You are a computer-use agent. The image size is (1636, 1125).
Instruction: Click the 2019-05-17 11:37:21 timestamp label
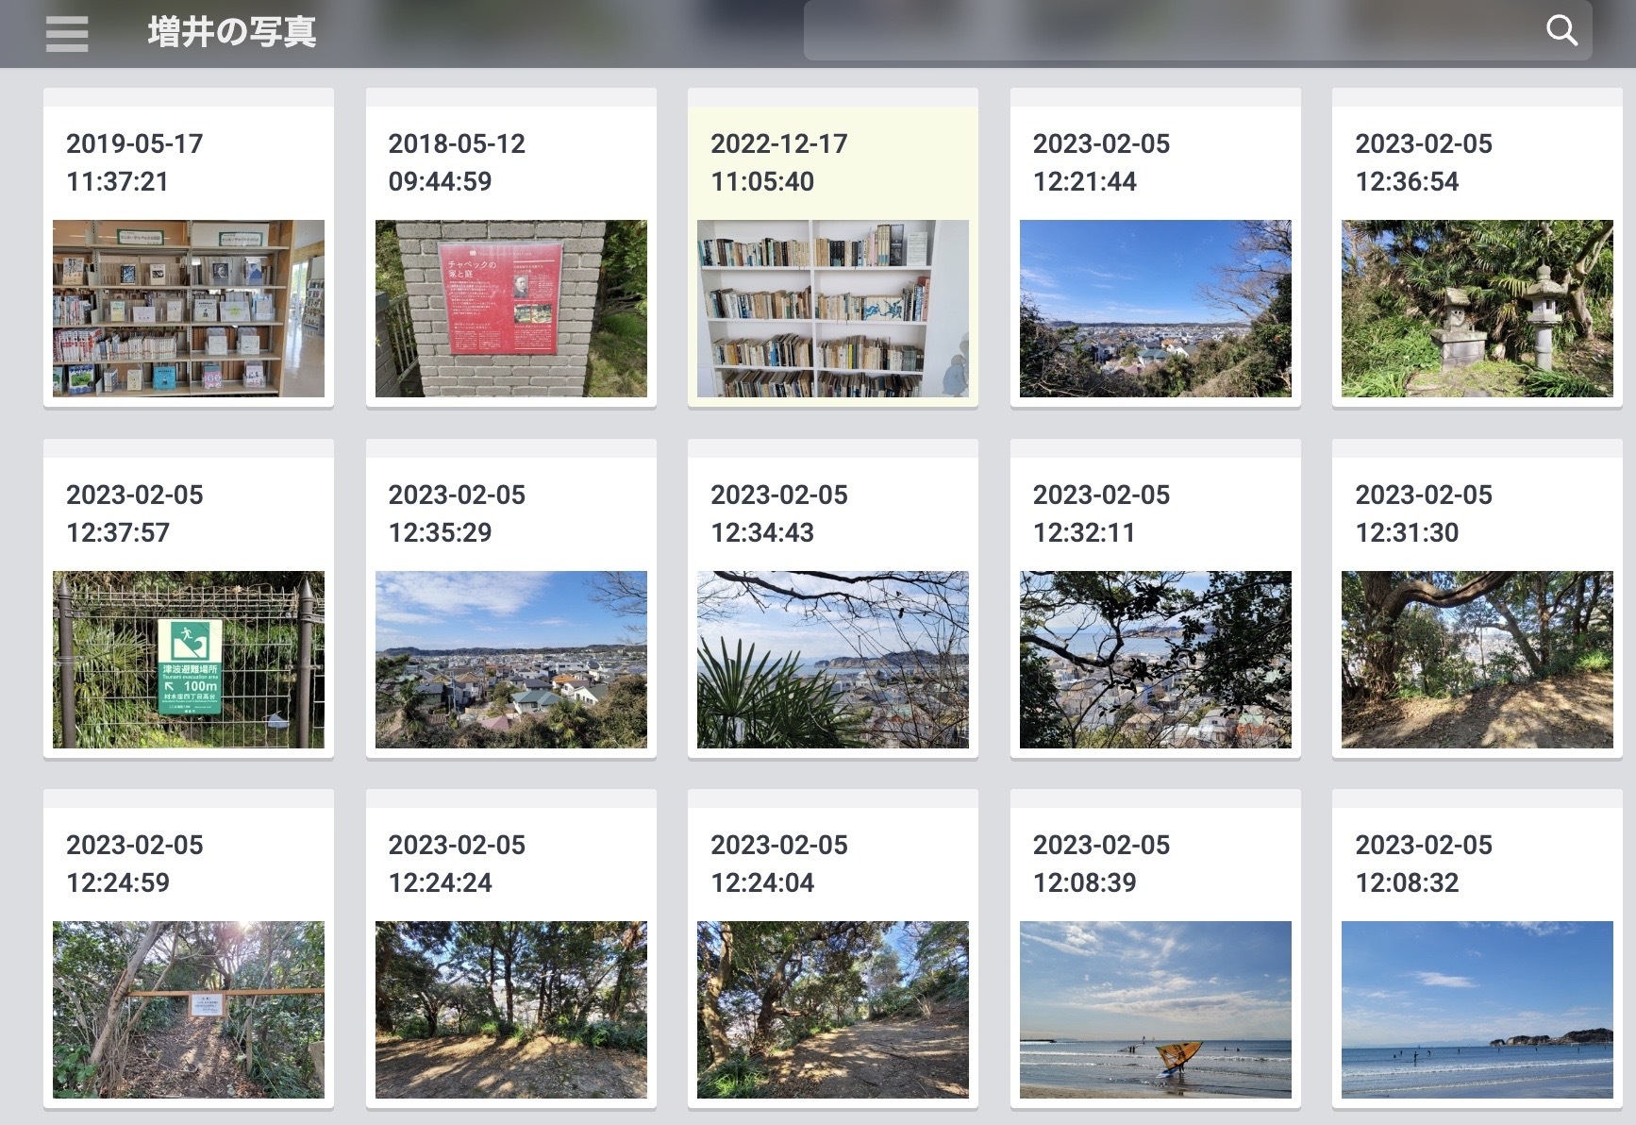click(135, 162)
